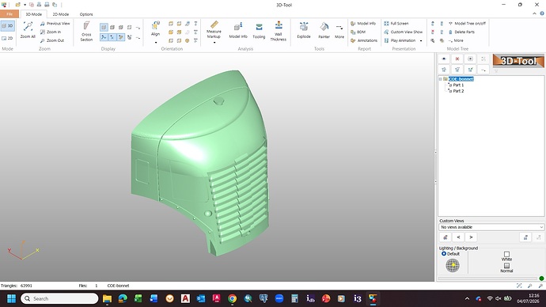Screen dimensions: 546x307
Task: Activate the Explode tool
Action: [304, 30]
